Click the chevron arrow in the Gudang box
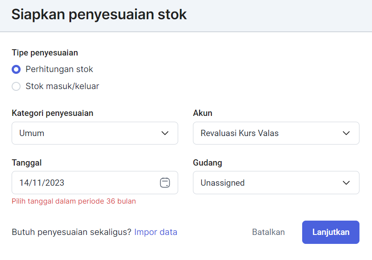 [346, 183]
